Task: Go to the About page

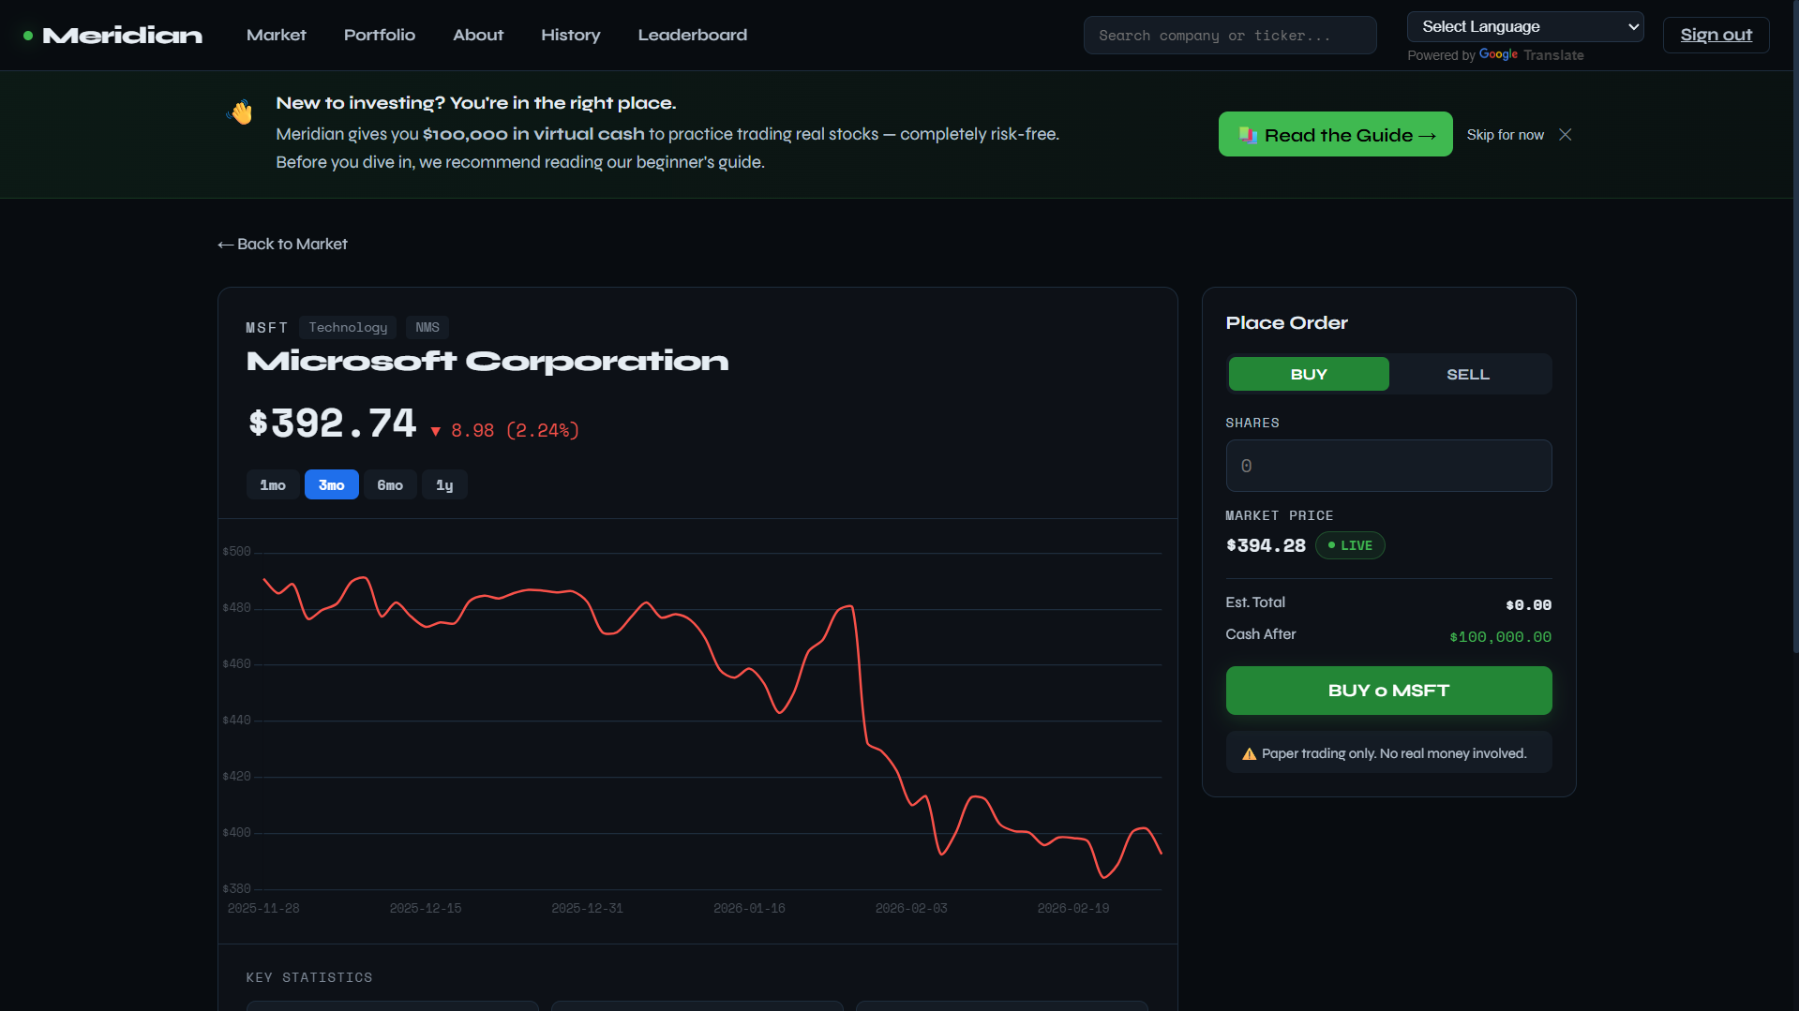Action: click(x=478, y=35)
